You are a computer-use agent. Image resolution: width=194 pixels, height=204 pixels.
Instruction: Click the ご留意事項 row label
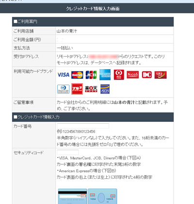[x=23, y=102]
